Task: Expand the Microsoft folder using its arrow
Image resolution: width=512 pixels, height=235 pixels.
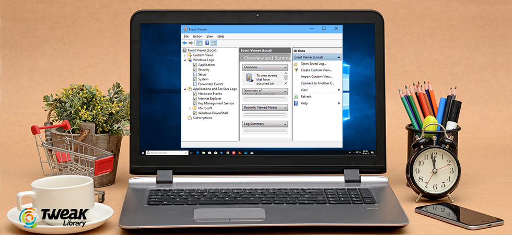Action: pyautogui.click(x=190, y=108)
